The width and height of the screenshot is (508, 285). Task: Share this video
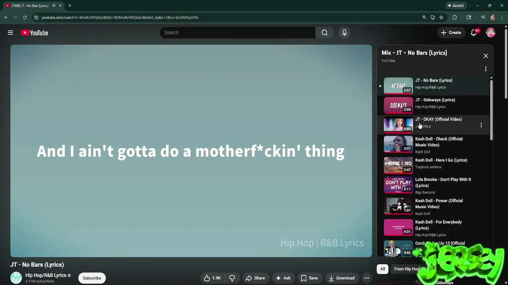click(x=255, y=278)
